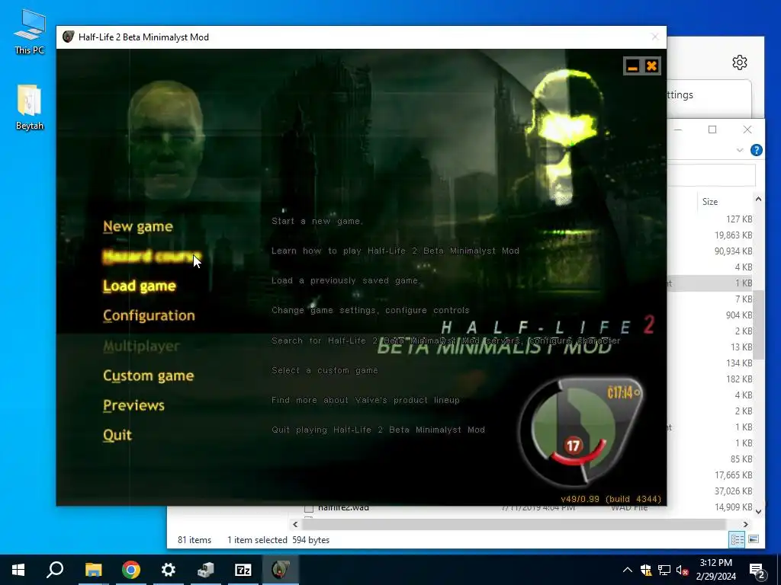Screen dimensions: 781x585
Task: Click Explorer horizontal scrollbar right arrow
Action: point(745,524)
